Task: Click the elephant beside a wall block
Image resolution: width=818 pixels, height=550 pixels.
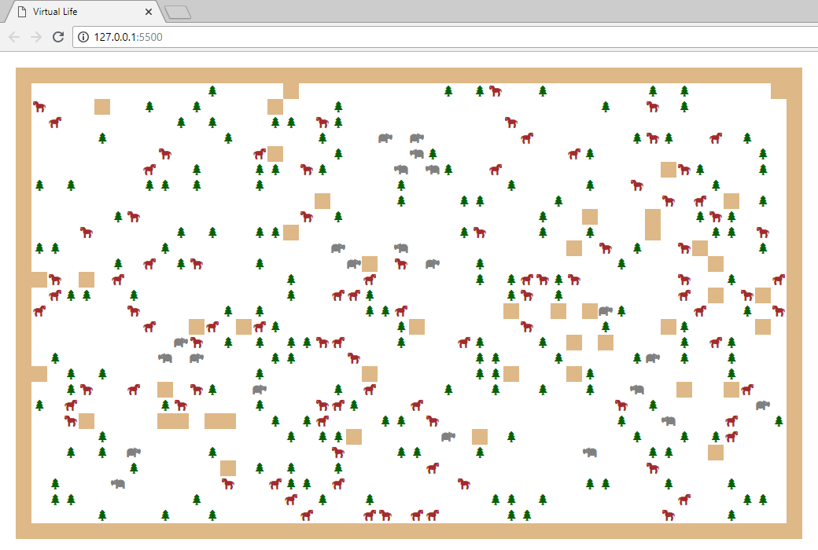Action: tap(605, 311)
